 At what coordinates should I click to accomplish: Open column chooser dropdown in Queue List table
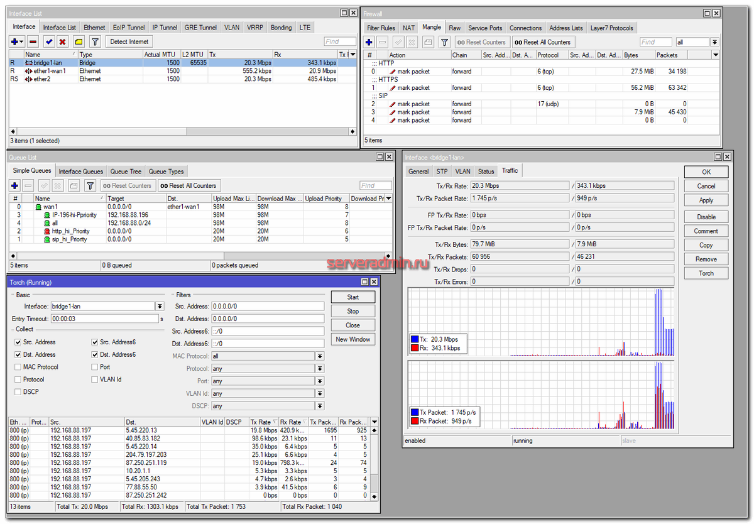[389, 199]
